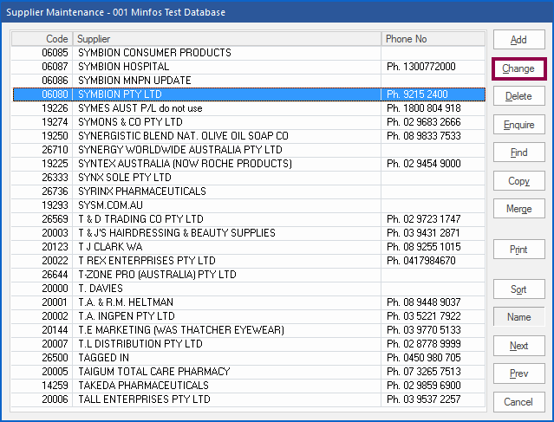Select SYMES AUST P/L do not use
The height and width of the screenshot is (422, 554).
tap(248, 108)
